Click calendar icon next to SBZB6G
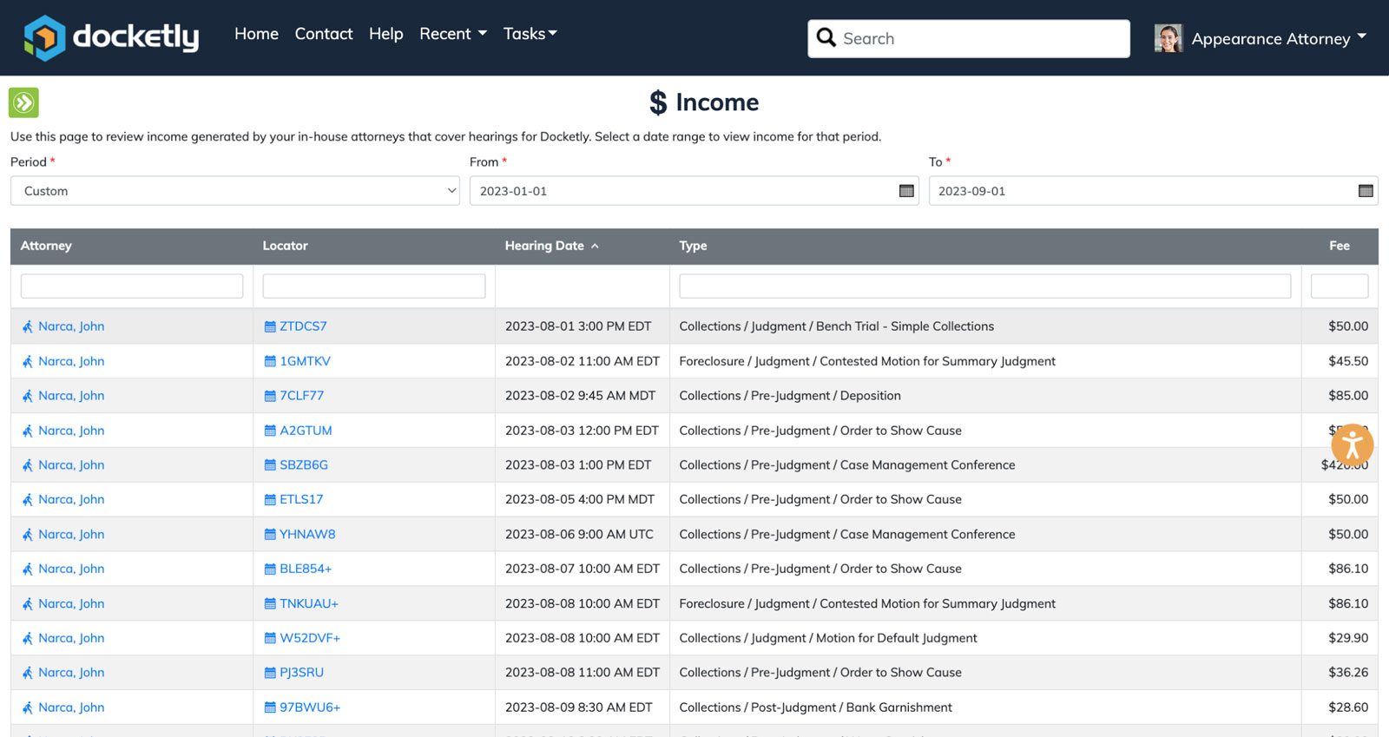The image size is (1389, 737). point(270,465)
